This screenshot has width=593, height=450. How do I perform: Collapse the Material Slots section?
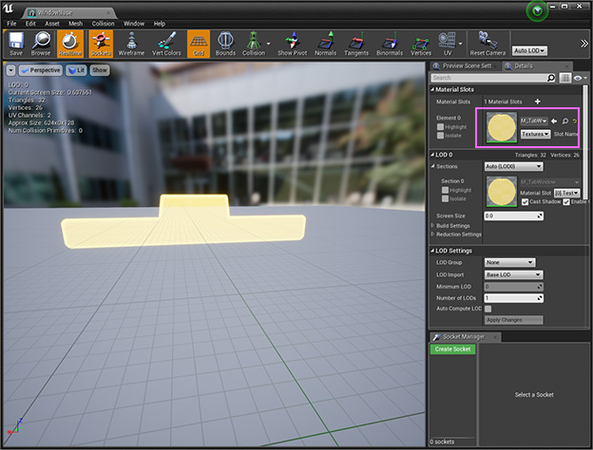coord(432,89)
